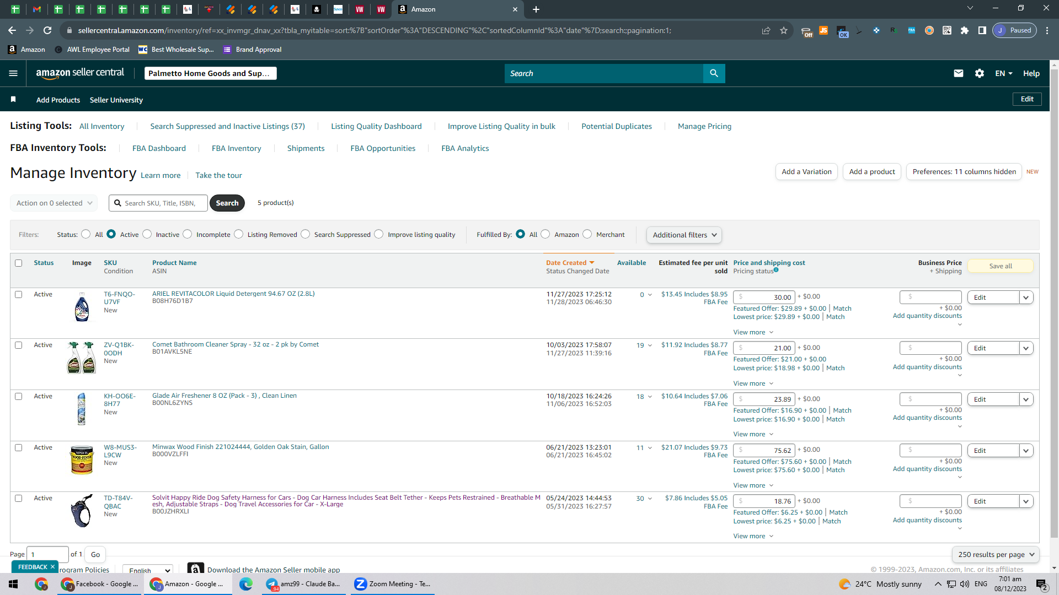This screenshot has width=1059, height=595.
Task: Select the Inactive status filter
Action: (x=147, y=234)
